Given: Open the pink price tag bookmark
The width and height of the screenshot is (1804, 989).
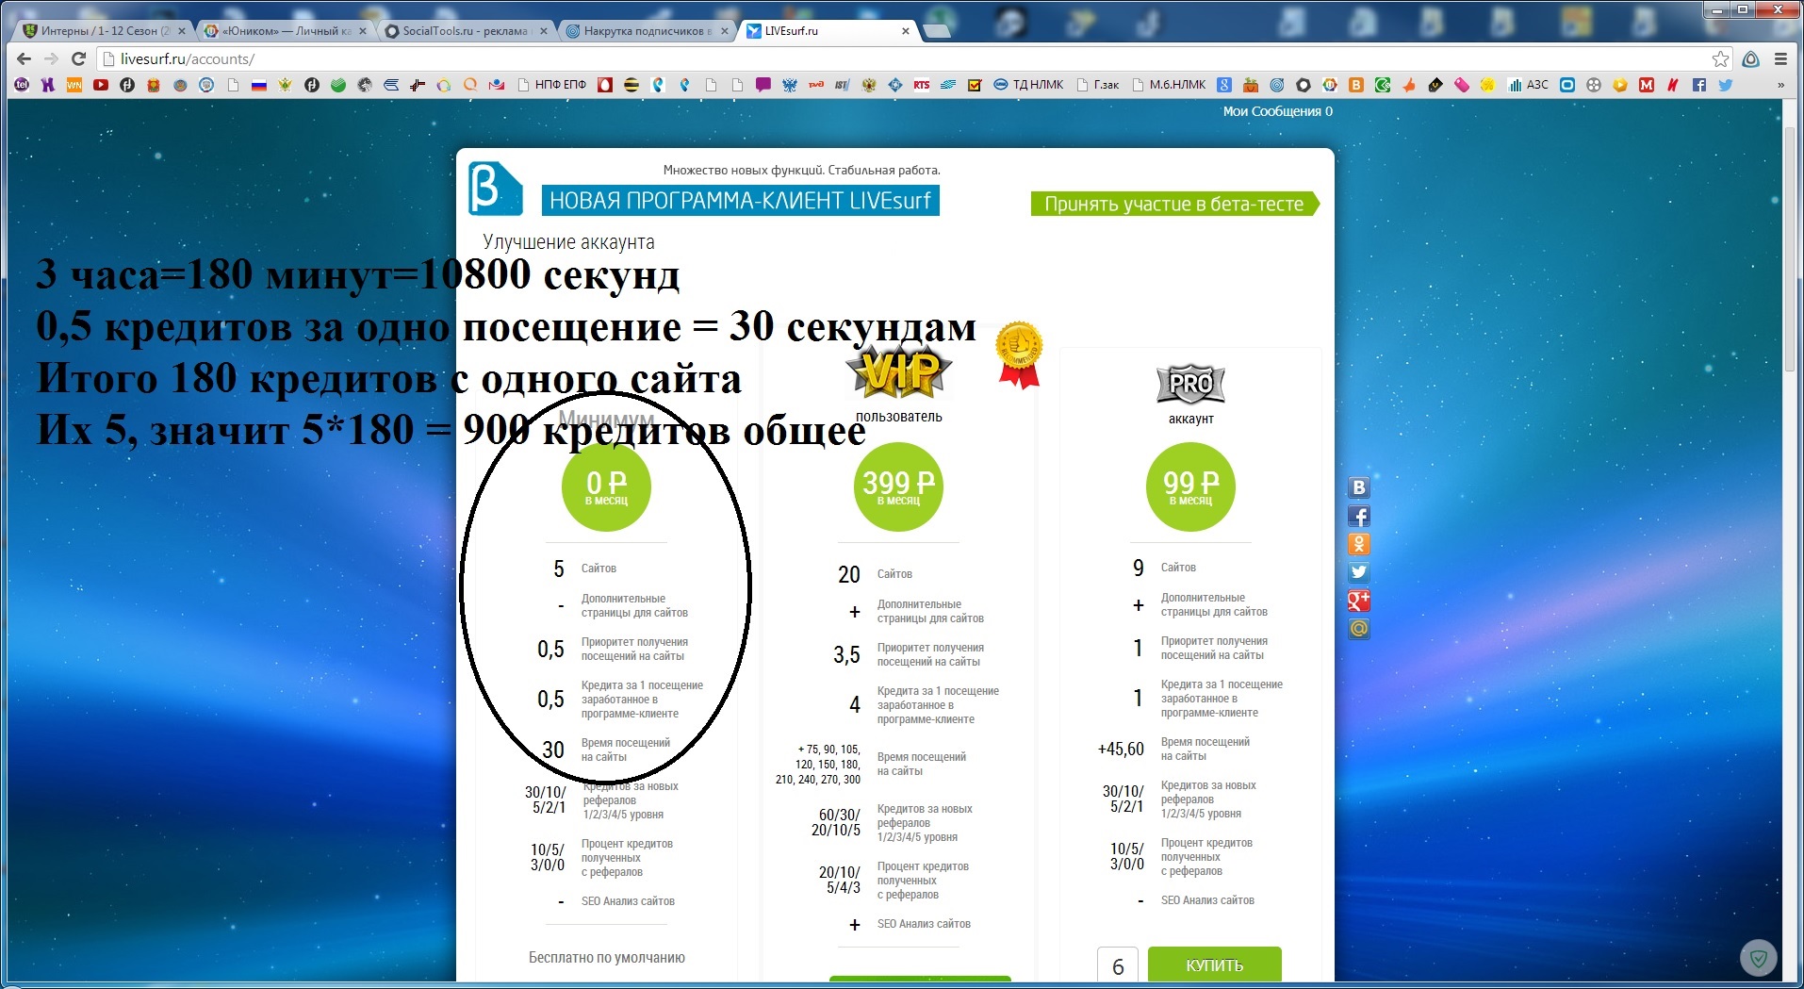Looking at the screenshot, I should 1462,85.
